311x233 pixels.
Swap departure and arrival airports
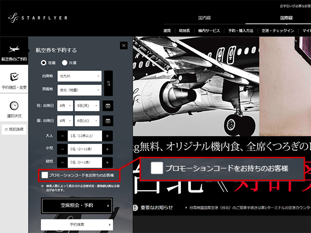pos(108,83)
